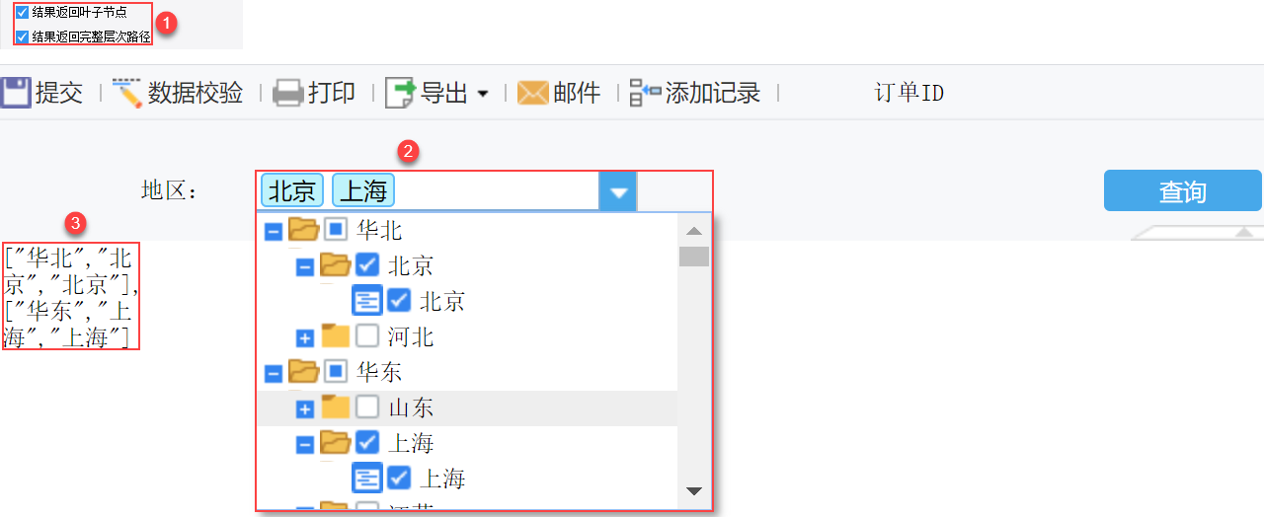This screenshot has height=517, width=1264.
Task: Open the 地区 dropdown arrow
Action: pos(618,191)
